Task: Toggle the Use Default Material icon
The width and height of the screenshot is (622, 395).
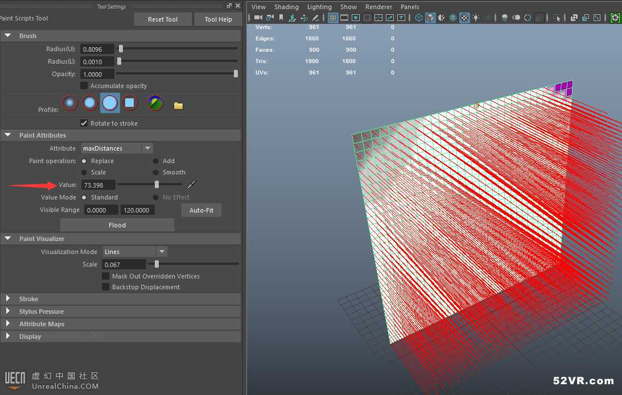Action: 442,18
